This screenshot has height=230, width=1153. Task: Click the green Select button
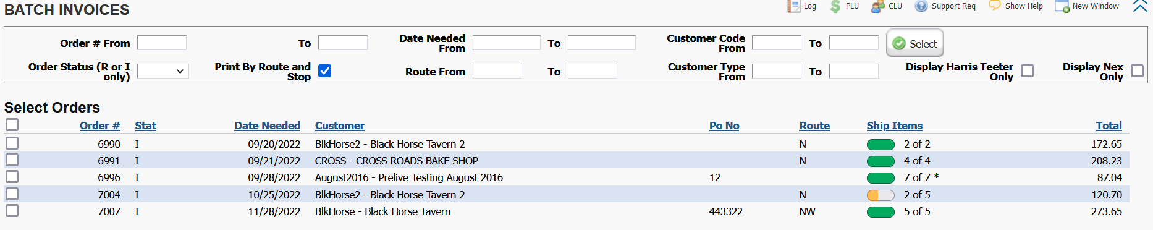tap(915, 43)
